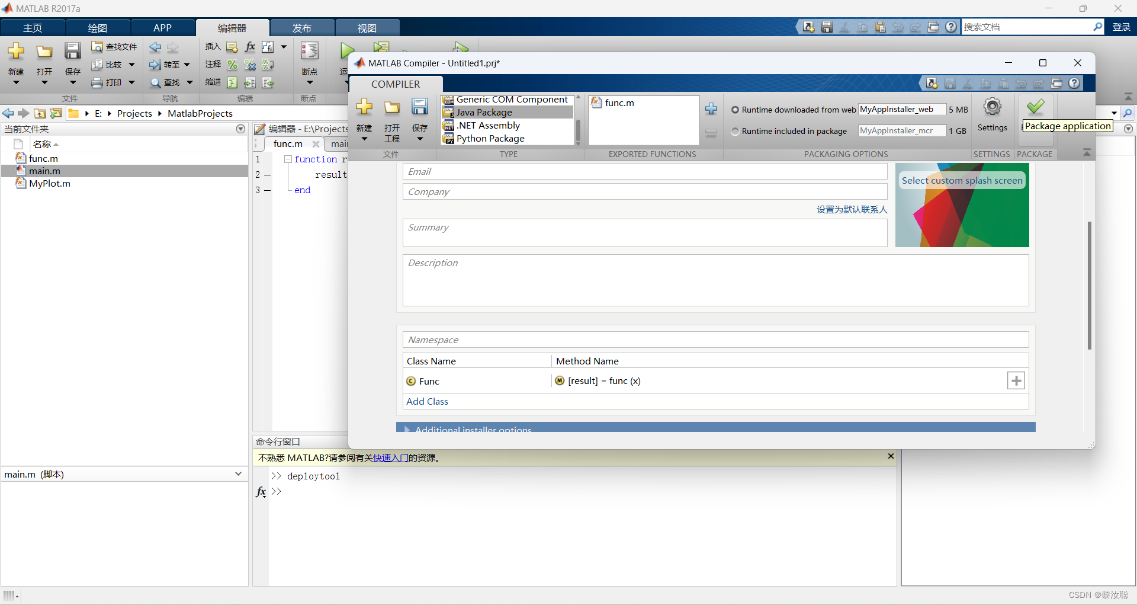The width and height of the screenshot is (1137, 605).
Task: Click the search documentation (搜索文档) box
Action: (x=1027, y=27)
